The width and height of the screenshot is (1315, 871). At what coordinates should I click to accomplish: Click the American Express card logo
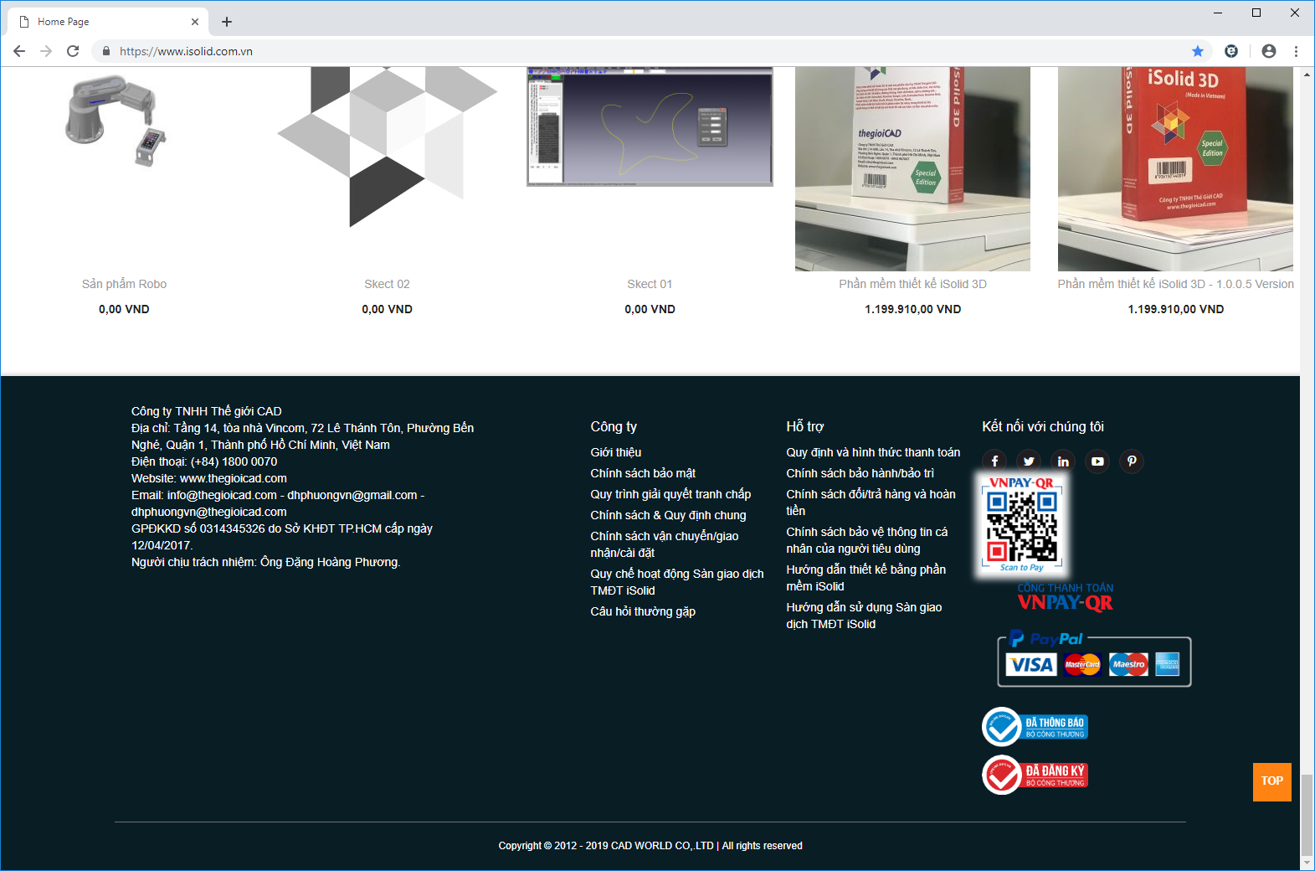[1168, 665]
